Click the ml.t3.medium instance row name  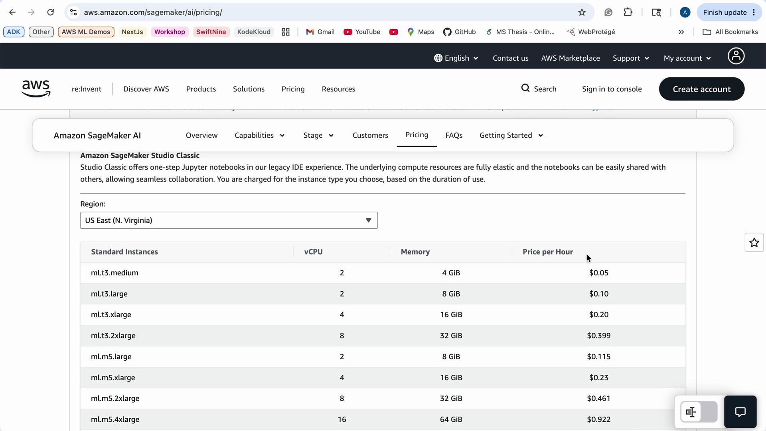tap(115, 273)
